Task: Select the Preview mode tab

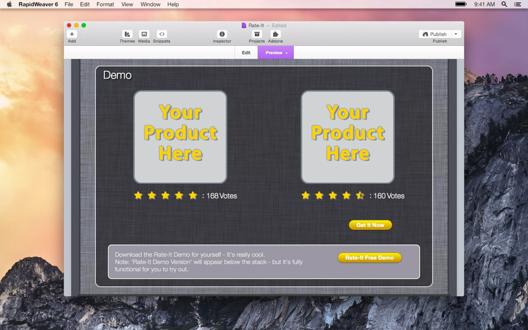Action: point(275,52)
